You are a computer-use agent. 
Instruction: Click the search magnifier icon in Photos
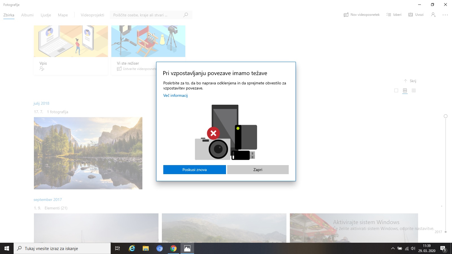coord(186,15)
